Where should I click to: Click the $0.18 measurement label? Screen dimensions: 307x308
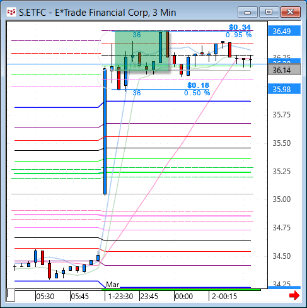coord(198,85)
